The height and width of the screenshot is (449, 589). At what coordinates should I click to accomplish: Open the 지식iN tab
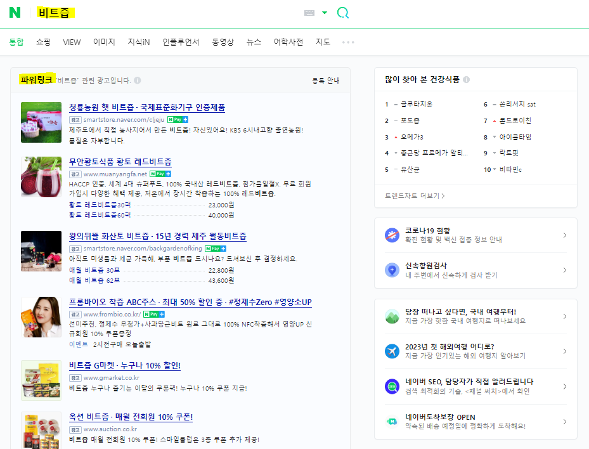pyautogui.click(x=139, y=42)
